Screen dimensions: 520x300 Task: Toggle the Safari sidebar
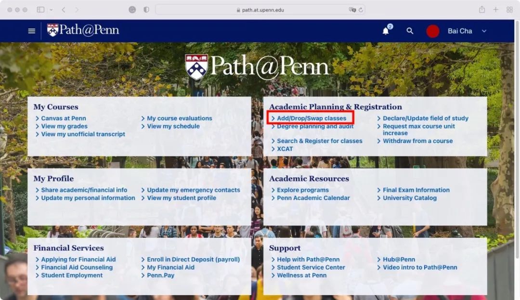40,10
